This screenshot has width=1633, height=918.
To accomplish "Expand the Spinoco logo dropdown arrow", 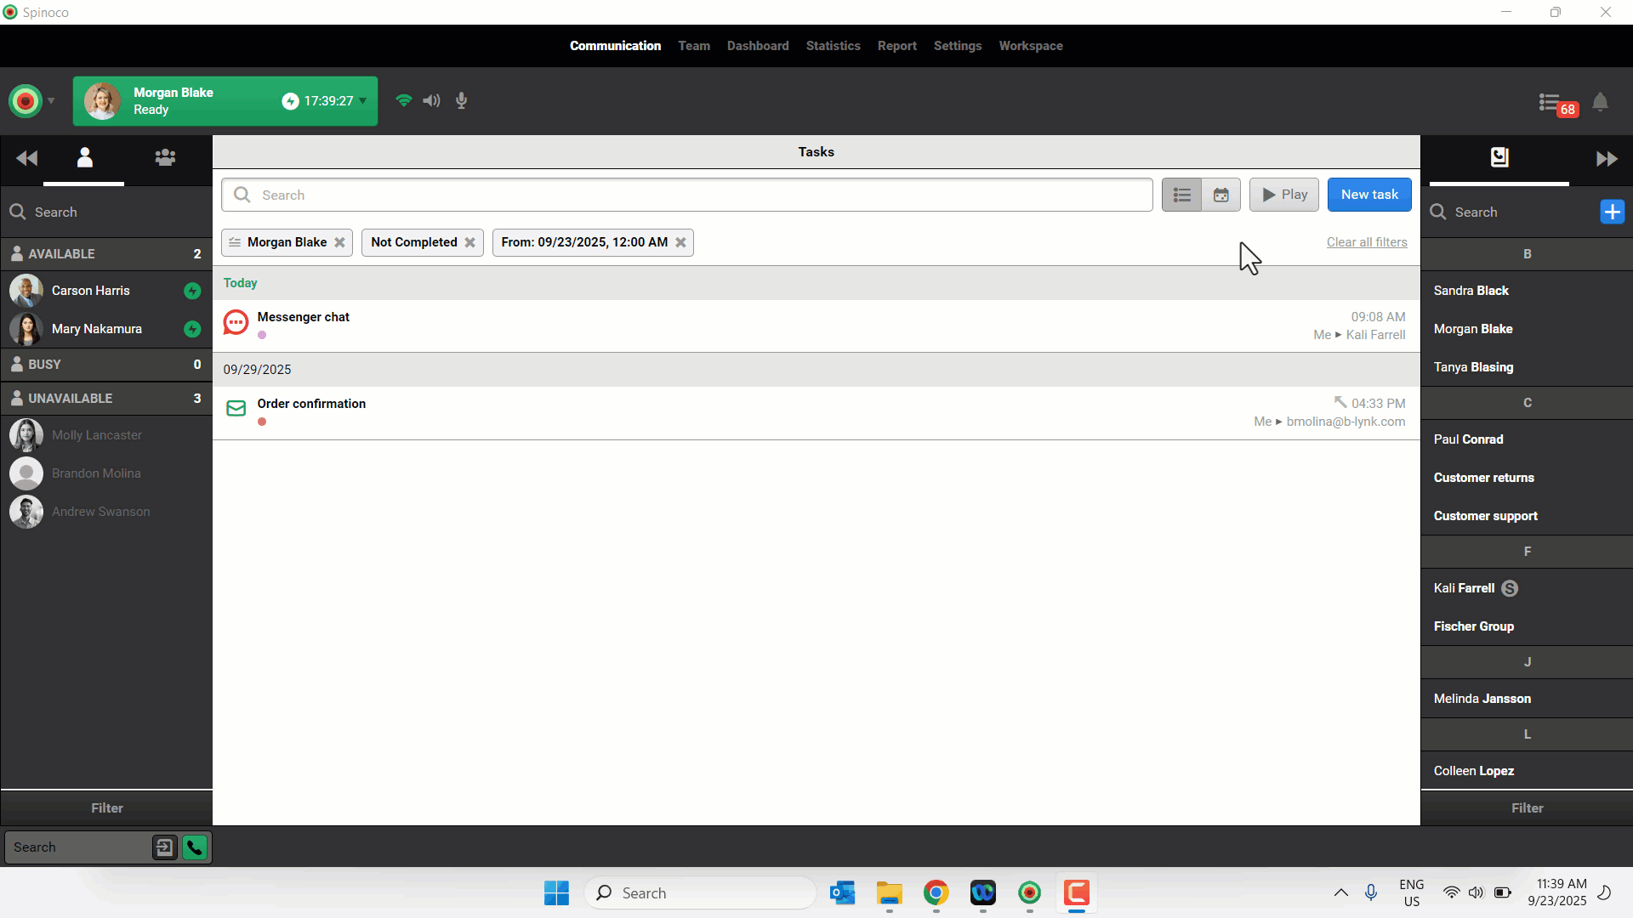I will click(x=51, y=100).
